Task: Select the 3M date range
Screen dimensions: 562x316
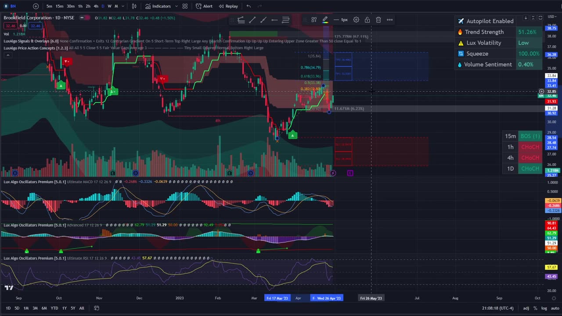Action: point(35,308)
